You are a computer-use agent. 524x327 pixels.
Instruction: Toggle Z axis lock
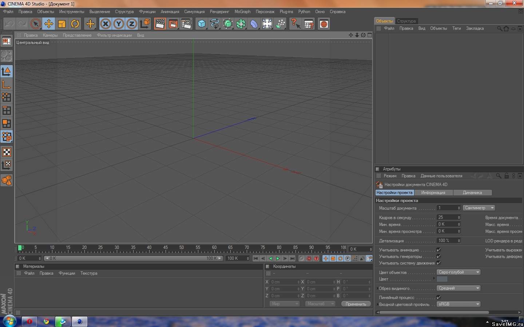pyautogui.click(x=131, y=24)
